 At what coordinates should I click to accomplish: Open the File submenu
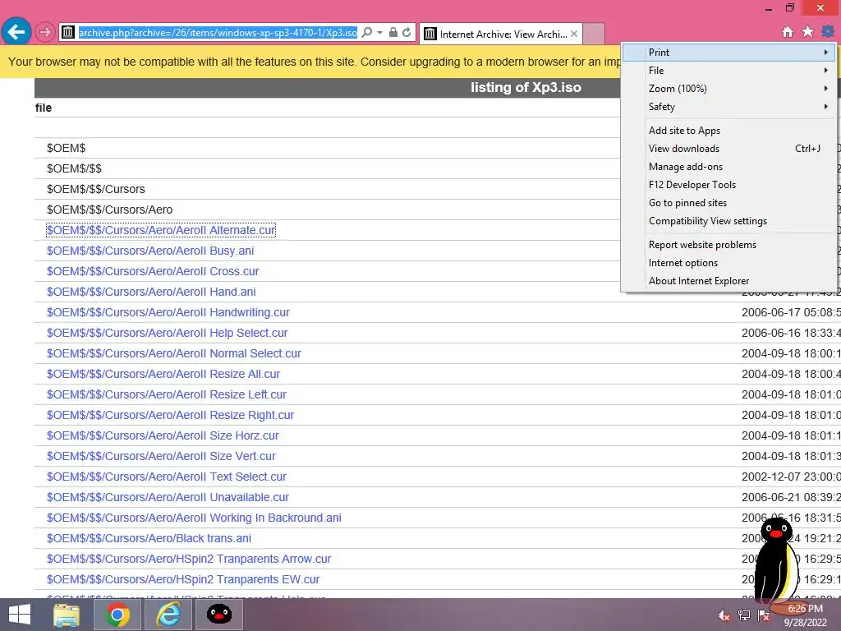click(x=729, y=71)
